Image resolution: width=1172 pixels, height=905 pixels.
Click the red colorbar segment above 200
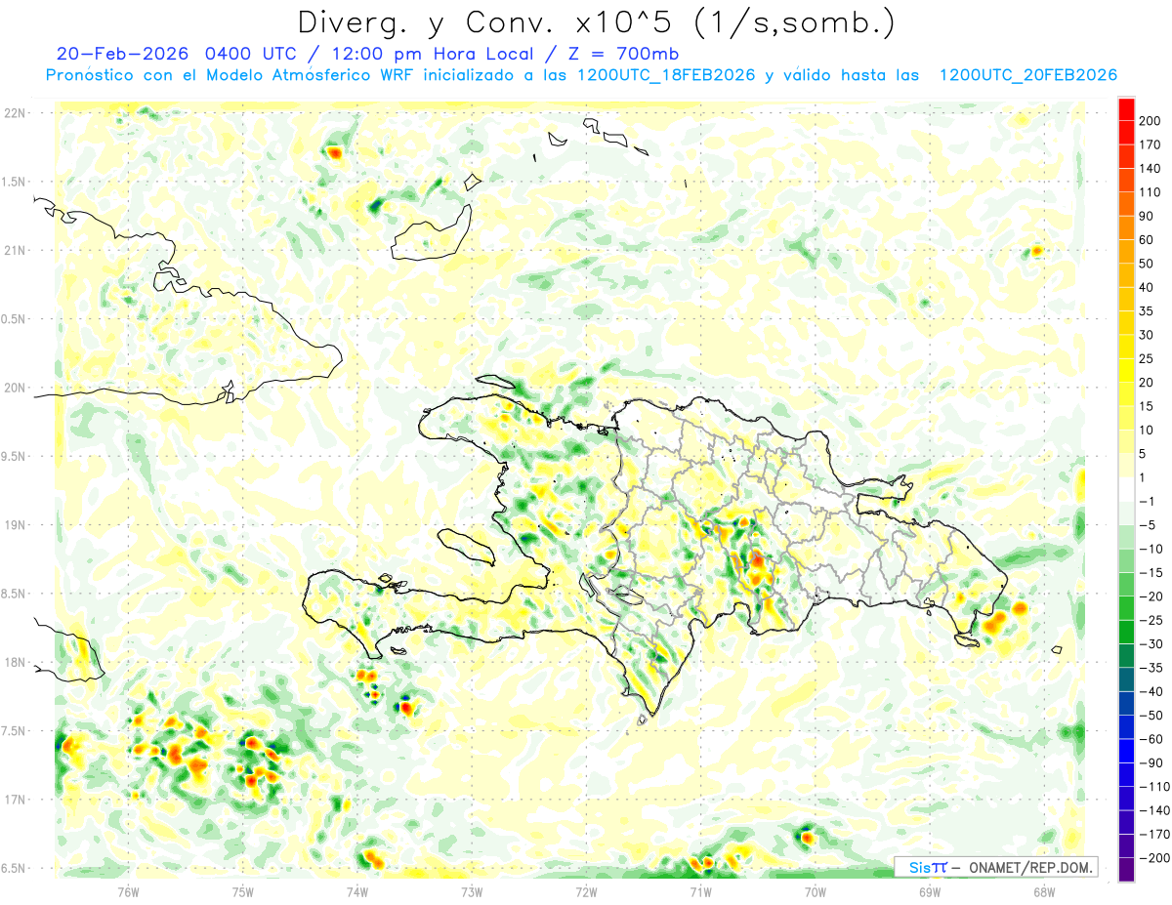1126,108
